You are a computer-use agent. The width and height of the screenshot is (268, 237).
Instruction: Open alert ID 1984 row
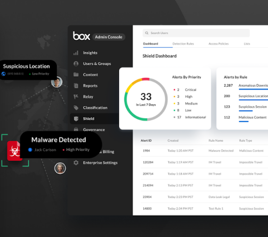(204, 150)
